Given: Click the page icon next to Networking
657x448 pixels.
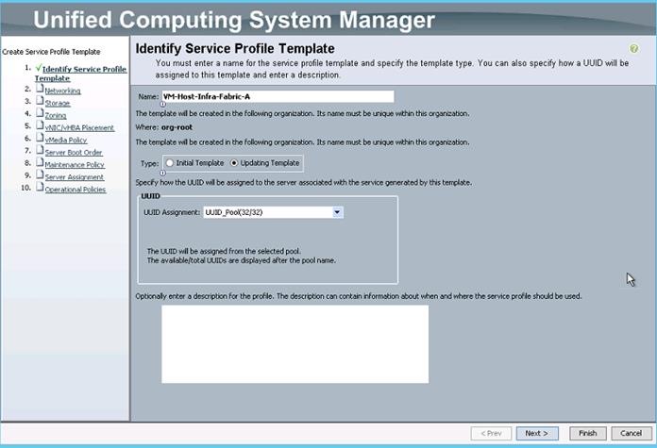Looking at the screenshot, I should tap(40, 88).
